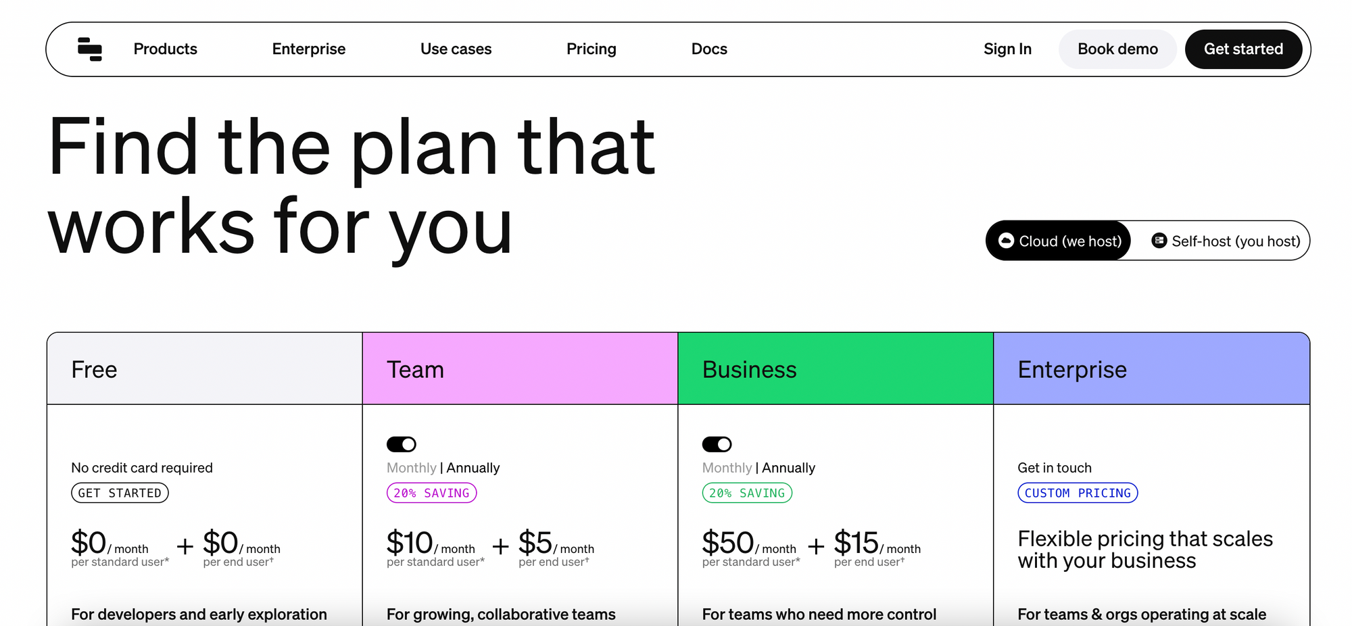Click the Sign In link
The image size is (1352, 626).
[1007, 49]
